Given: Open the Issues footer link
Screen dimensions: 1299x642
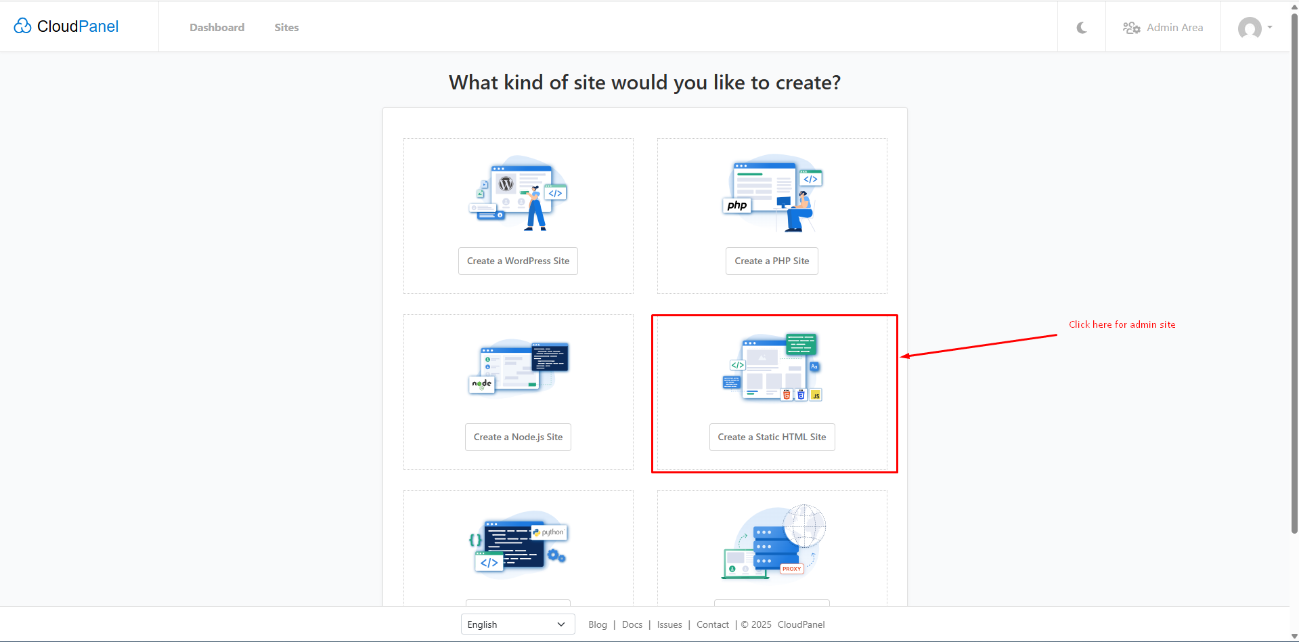Looking at the screenshot, I should pos(669,624).
